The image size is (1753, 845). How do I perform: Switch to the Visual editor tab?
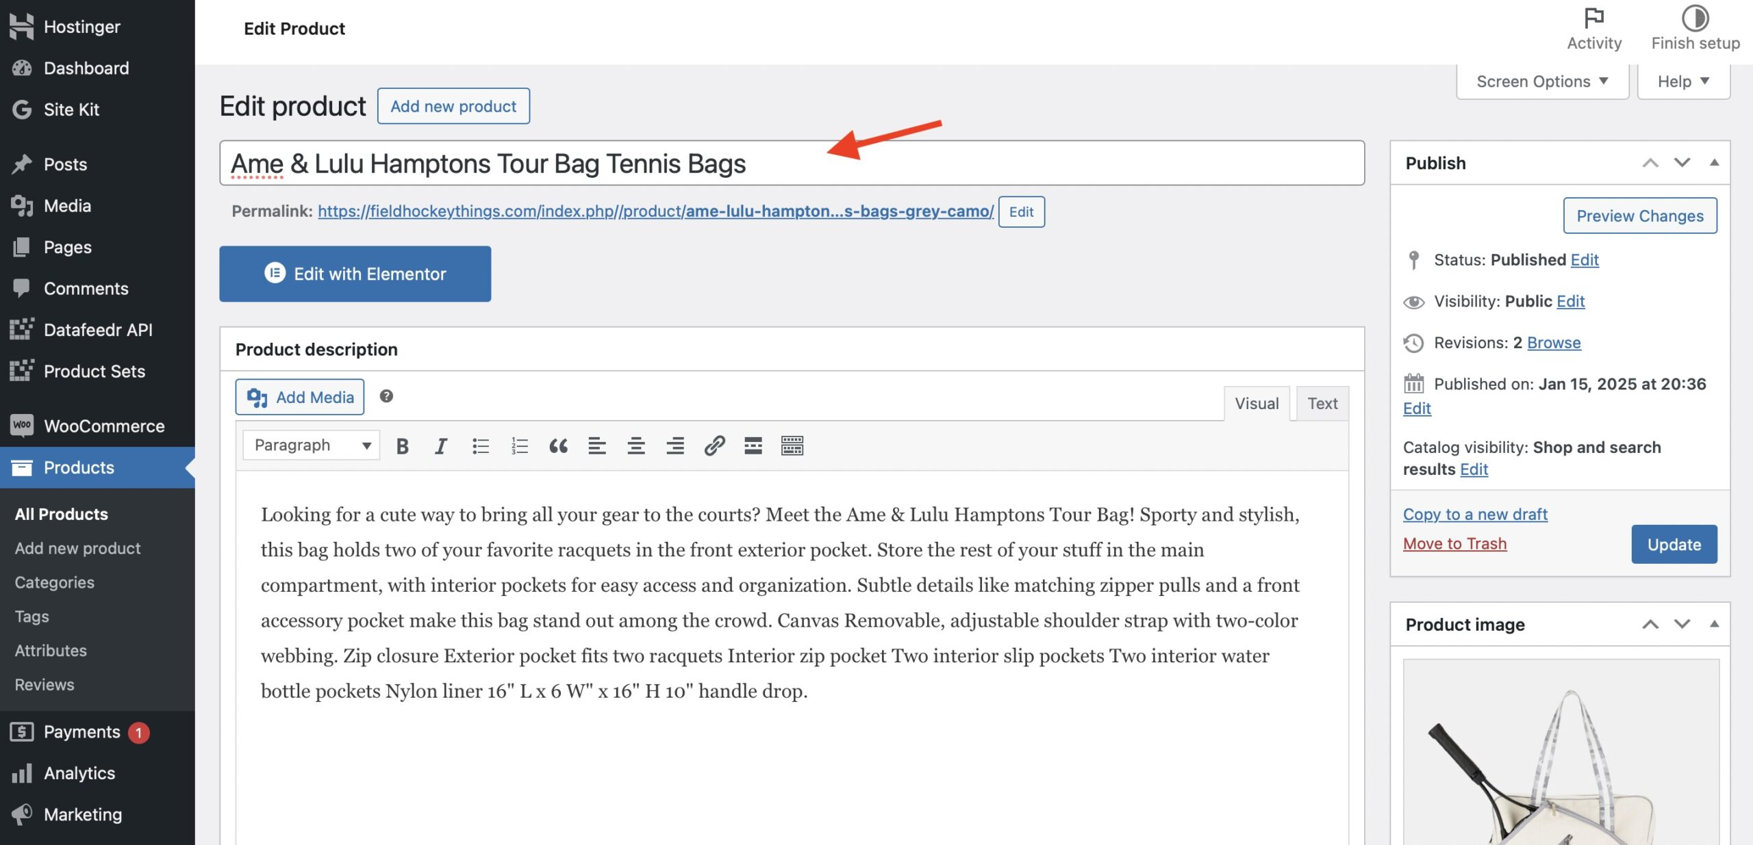[1257, 404]
